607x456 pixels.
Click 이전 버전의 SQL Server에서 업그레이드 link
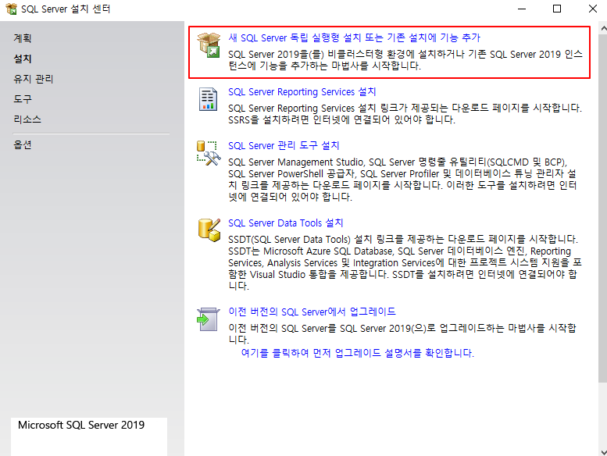(312, 312)
